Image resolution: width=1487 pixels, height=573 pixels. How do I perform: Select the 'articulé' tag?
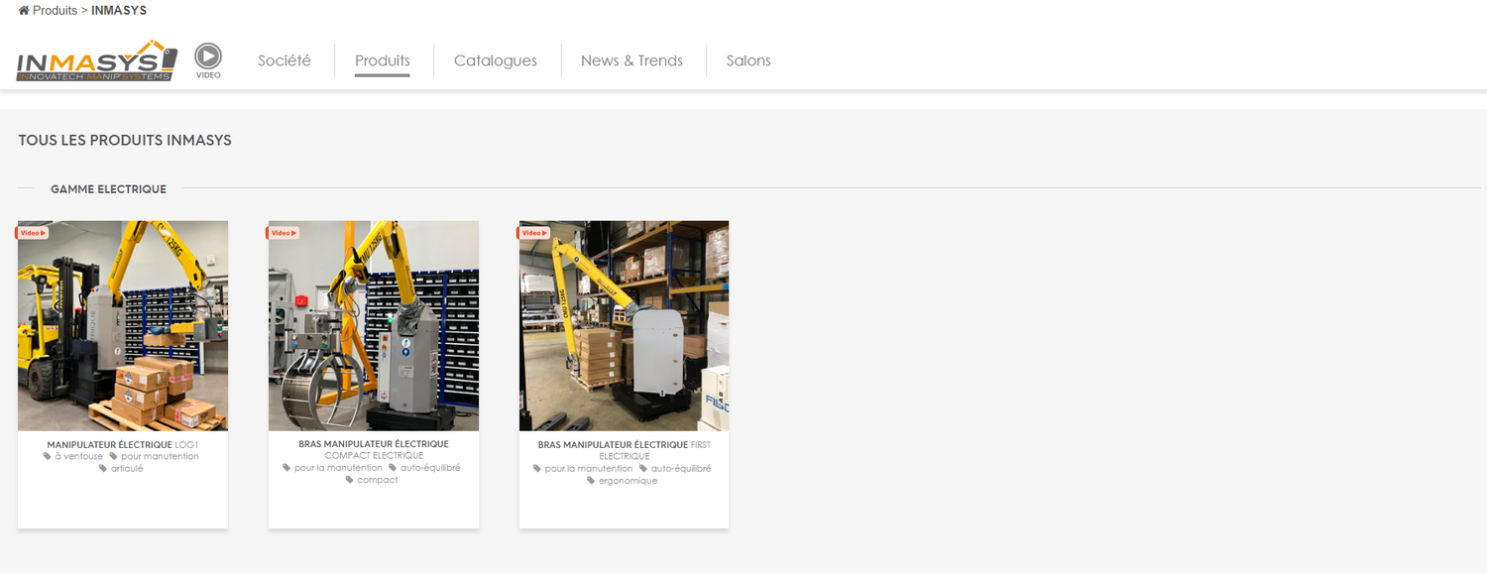pyautogui.click(x=122, y=469)
